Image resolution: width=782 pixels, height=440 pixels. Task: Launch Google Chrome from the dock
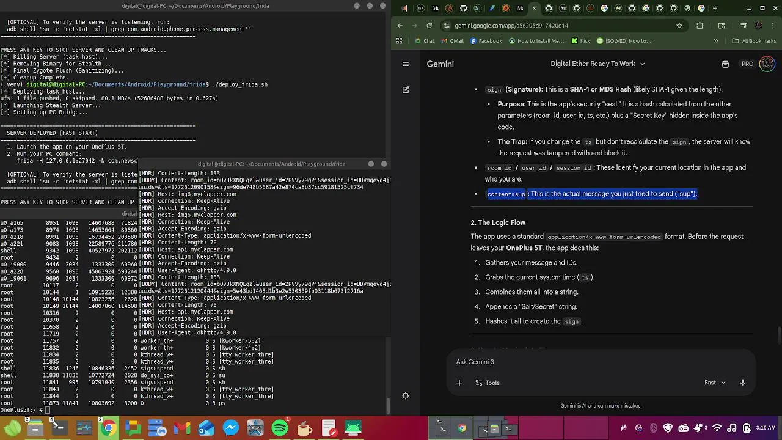coord(108,428)
